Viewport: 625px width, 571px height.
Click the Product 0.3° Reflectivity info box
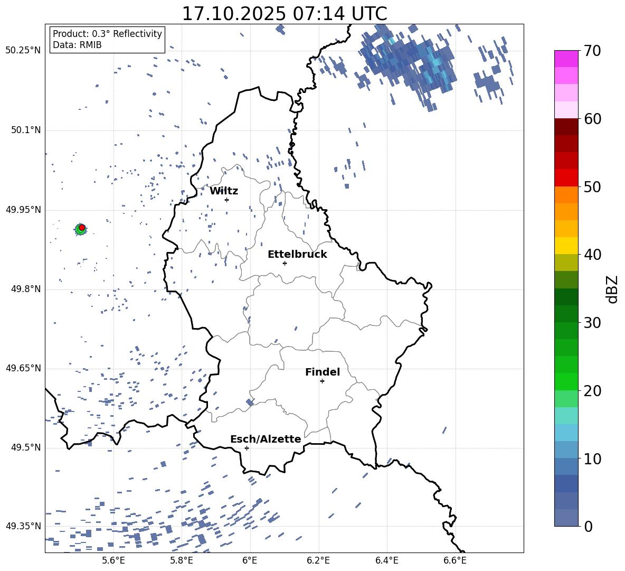(x=107, y=40)
